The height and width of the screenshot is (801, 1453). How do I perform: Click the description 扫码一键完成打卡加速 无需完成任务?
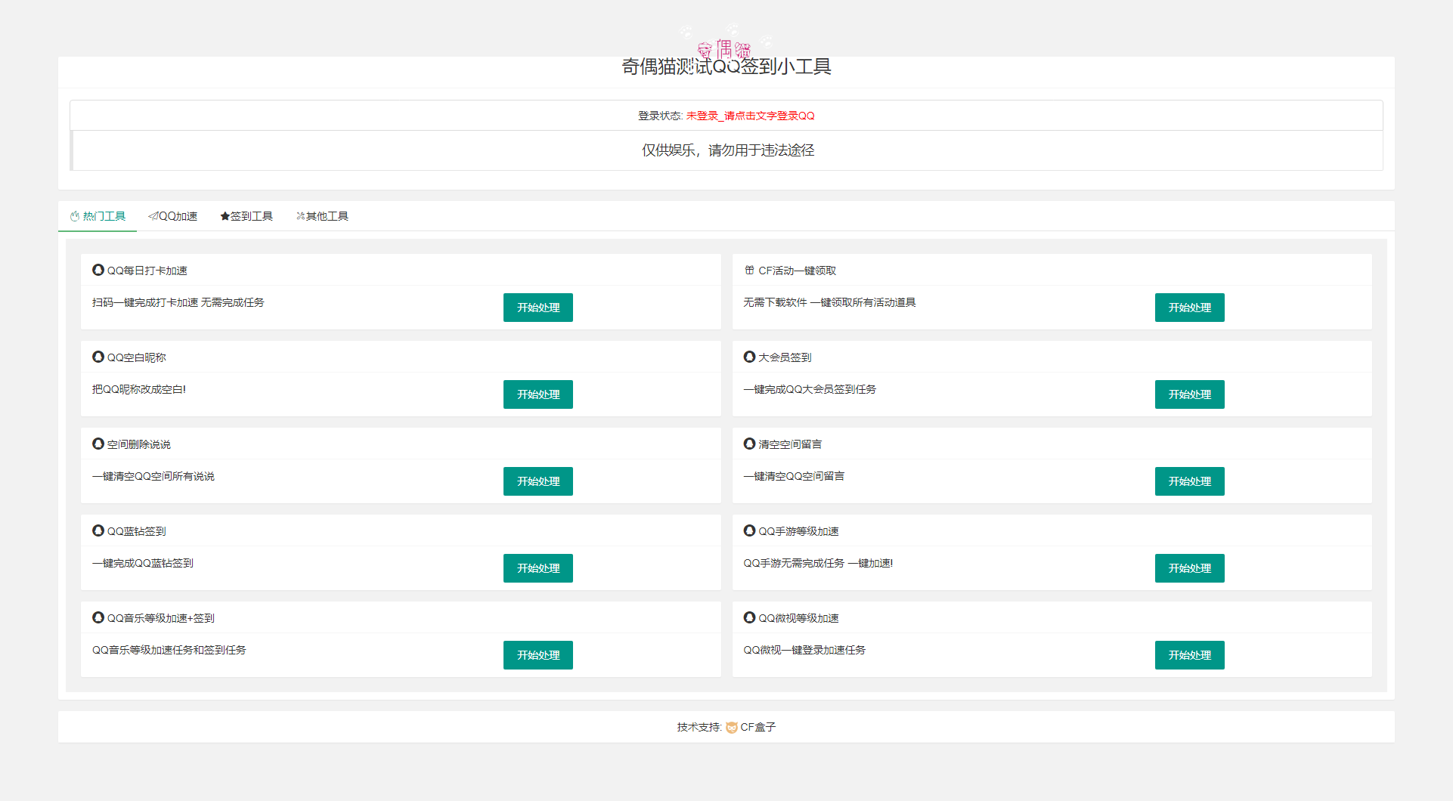[x=178, y=302]
